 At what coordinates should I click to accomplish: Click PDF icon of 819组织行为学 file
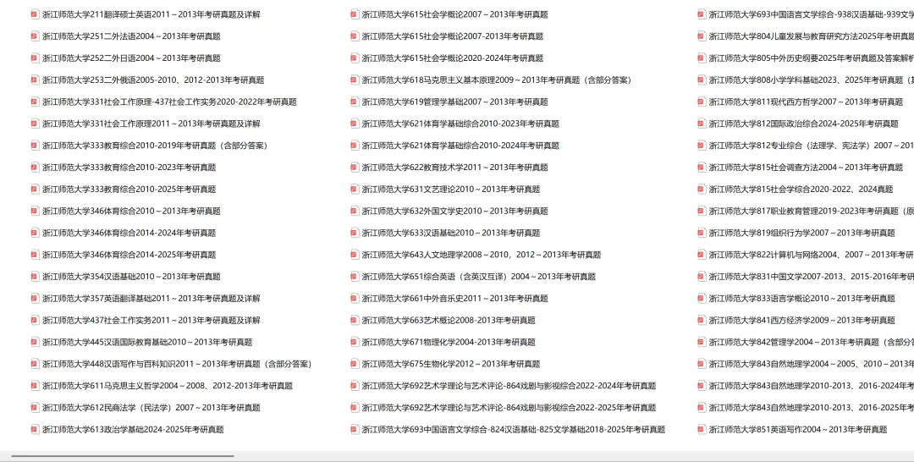click(702, 233)
